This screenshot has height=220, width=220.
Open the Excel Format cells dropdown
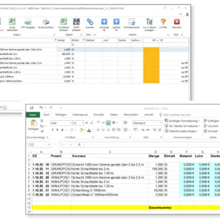(211, 131)
